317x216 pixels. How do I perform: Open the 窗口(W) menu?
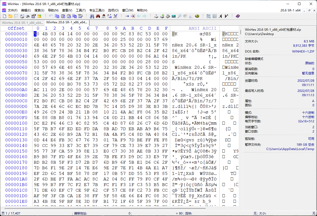point(128,10)
